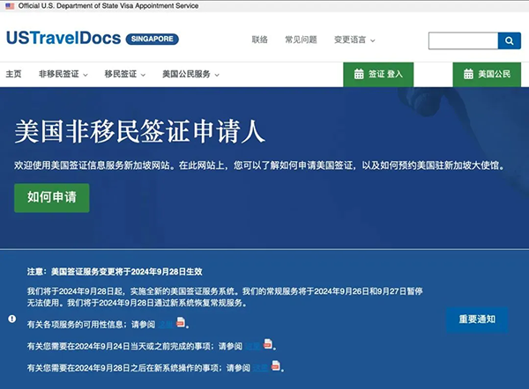
Task: Click the 美国非移民签证申请人 heading
Action: coord(139,131)
